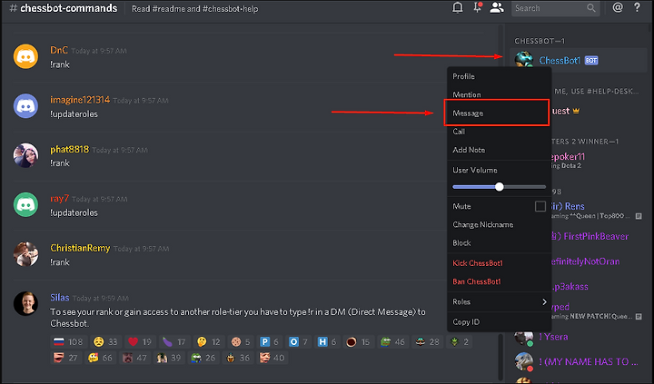Click imagine121314's blue Discord avatar
Image resolution: width=654 pixels, height=384 pixels.
click(25, 106)
